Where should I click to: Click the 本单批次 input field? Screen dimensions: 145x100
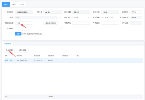pyautogui.click(x=110, y=23)
